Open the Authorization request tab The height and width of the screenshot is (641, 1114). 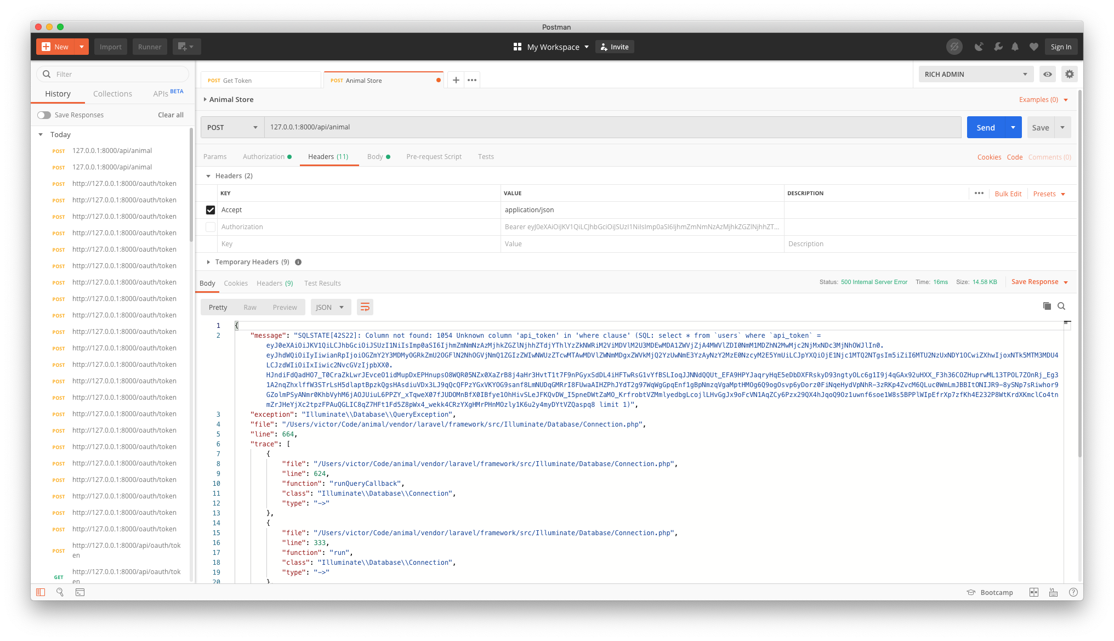pos(267,157)
